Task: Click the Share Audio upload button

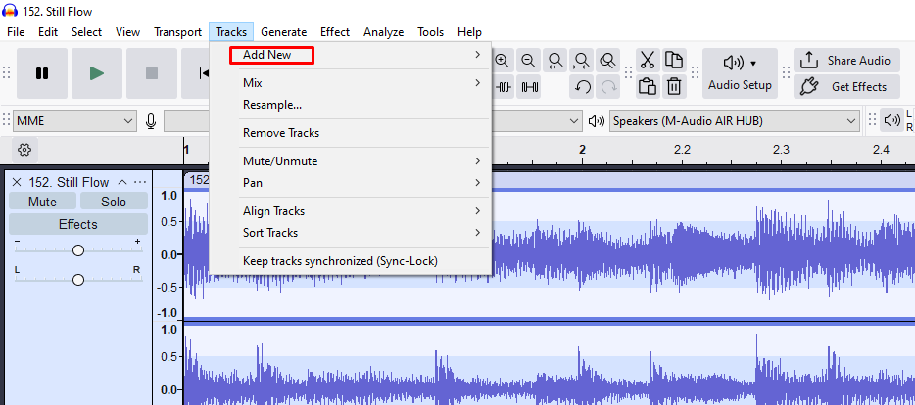Action: (846, 60)
